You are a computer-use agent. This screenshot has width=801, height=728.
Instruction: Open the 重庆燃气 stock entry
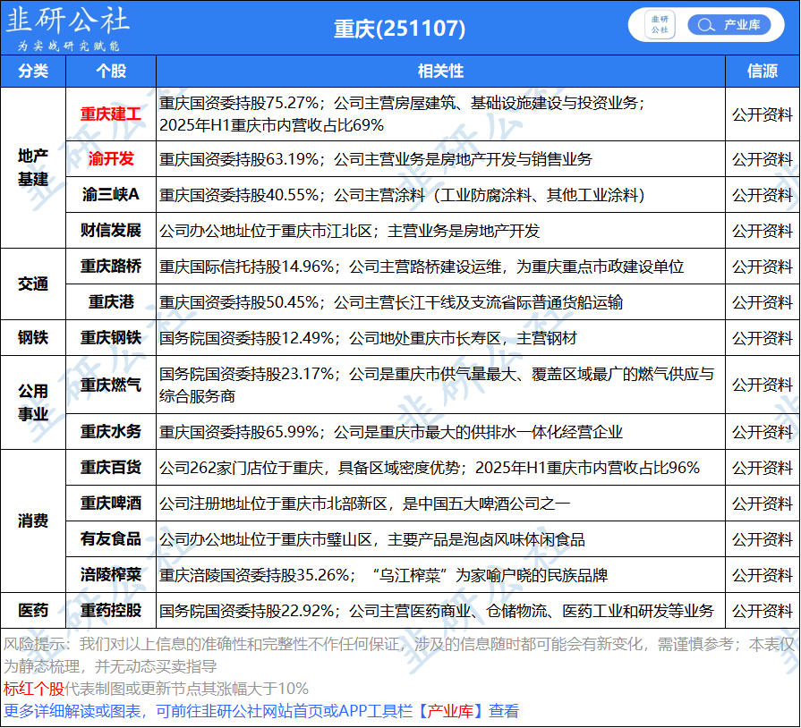point(111,385)
